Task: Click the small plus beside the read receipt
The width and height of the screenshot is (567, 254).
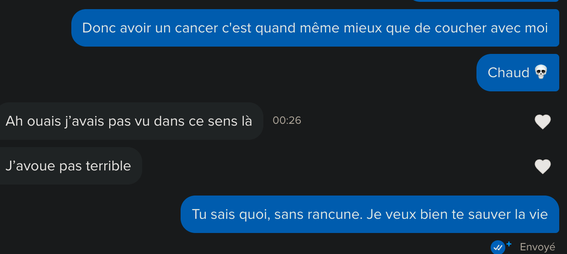Action: click(509, 244)
